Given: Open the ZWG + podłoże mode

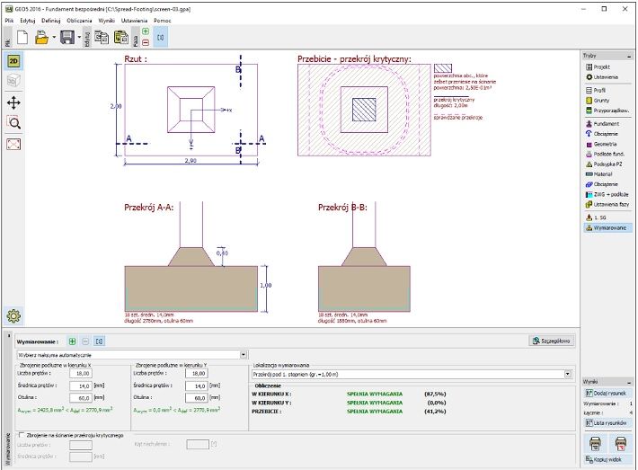Looking at the screenshot, I should pos(607,194).
